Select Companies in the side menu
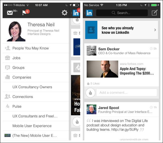 click(x=36, y=77)
